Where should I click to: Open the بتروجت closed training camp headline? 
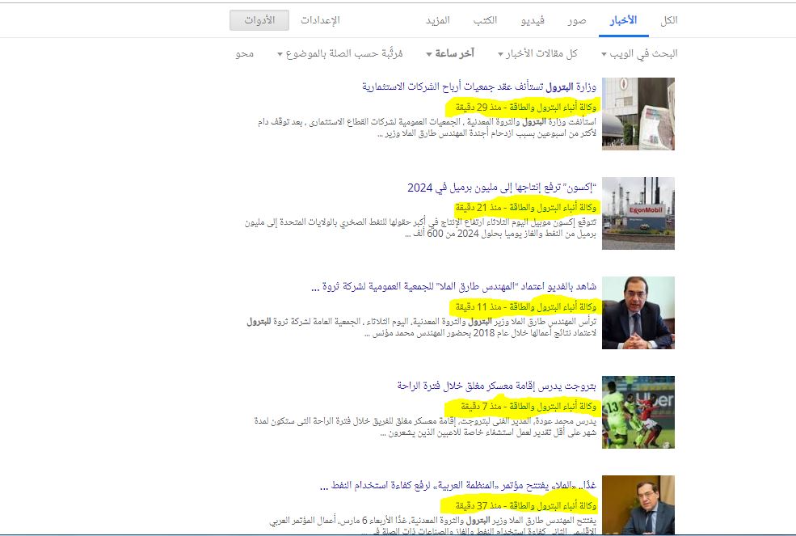coord(496,386)
